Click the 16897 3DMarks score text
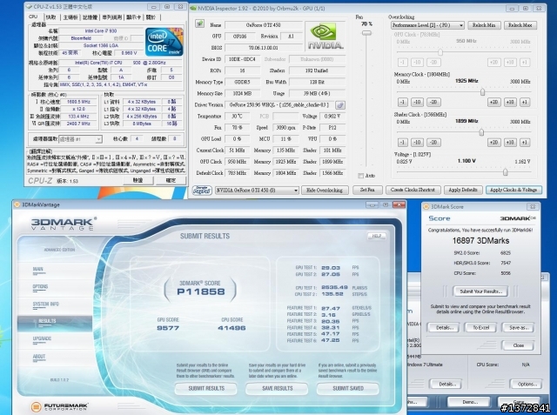Screen dimensions: 557x415 (480, 241)
